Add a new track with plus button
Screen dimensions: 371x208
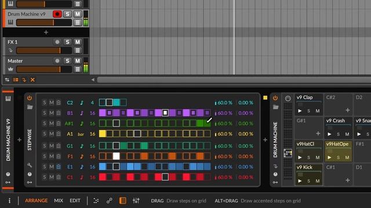pyautogui.click(x=46, y=32)
